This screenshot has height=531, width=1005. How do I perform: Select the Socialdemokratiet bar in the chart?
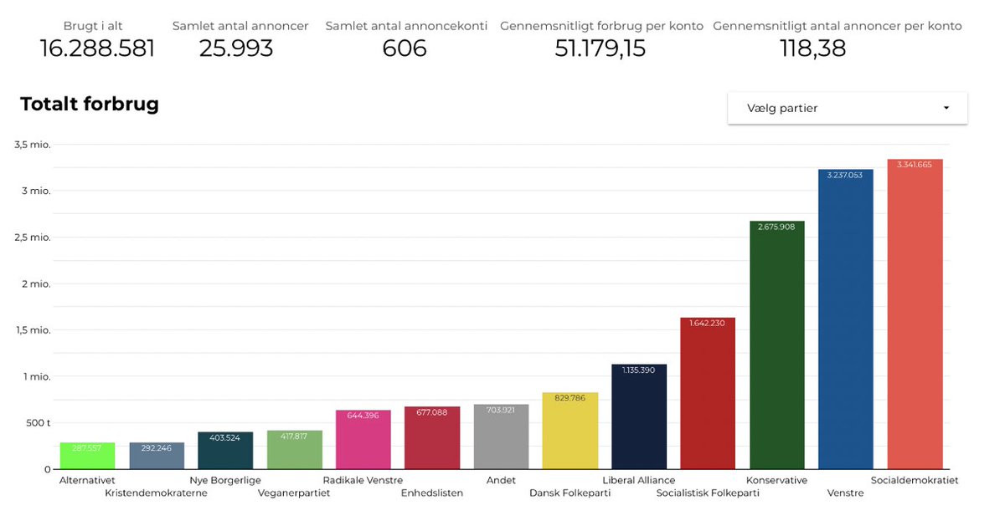(x=915, y=314)
